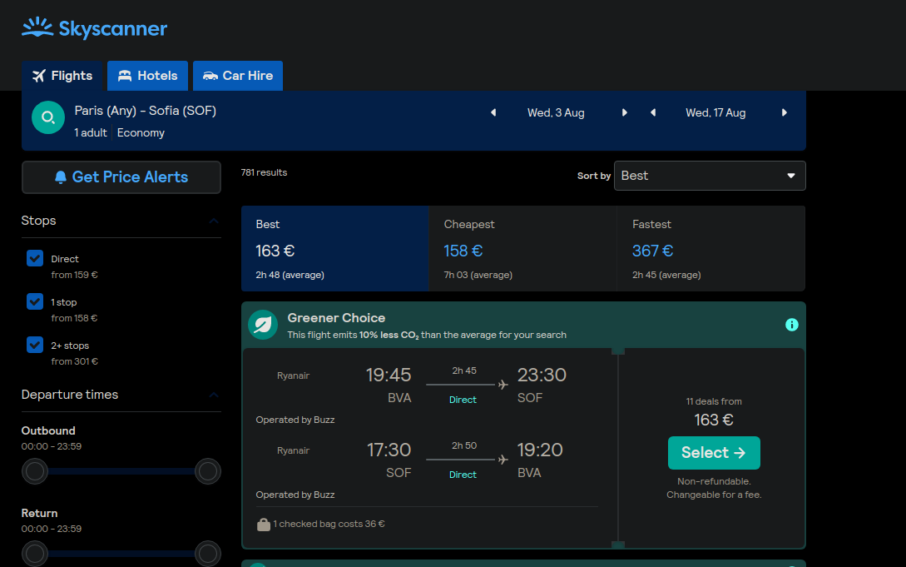The image size is (906, 567).
Task: Click the '1 adult' passenger text
Action: 91,133
